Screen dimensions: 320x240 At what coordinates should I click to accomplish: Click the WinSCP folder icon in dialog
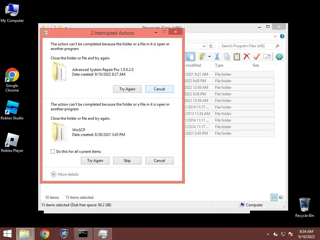(x=59, y=132)
